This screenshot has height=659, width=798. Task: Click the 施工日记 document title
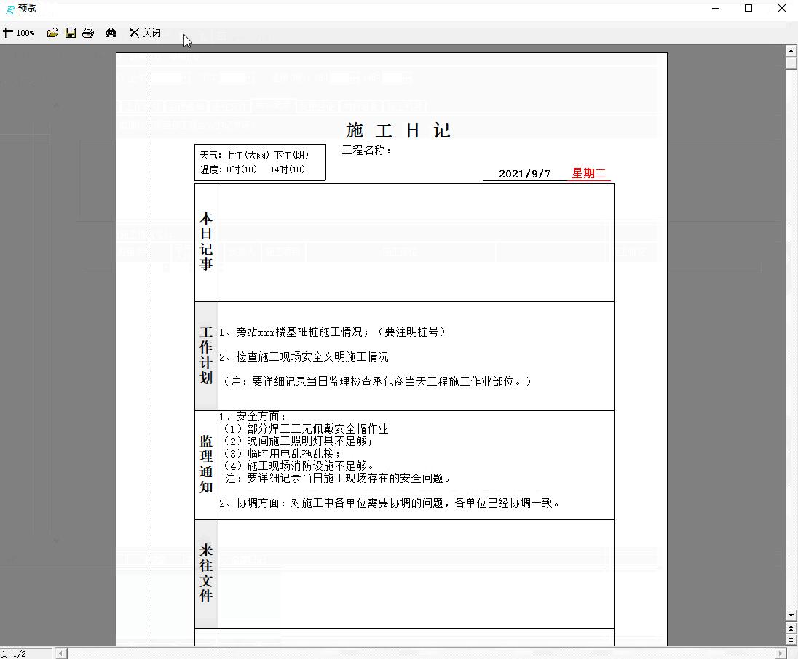[398, 130]
